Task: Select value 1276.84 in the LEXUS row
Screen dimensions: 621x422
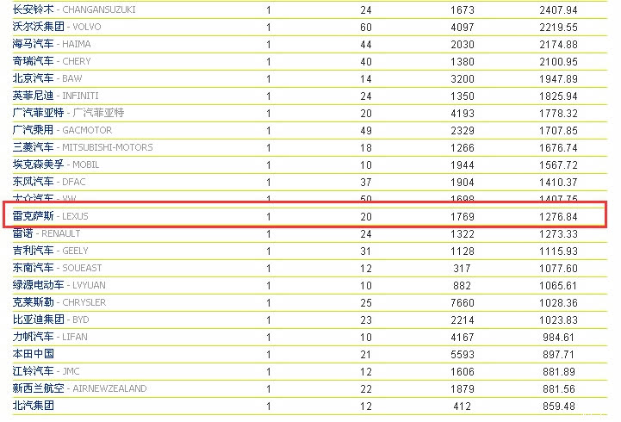Action: [558, 216]
